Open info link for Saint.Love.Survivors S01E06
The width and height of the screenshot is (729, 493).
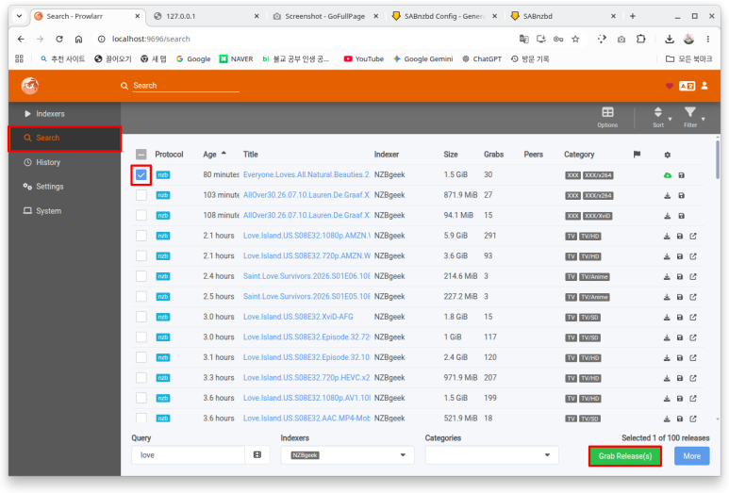click(x=693, y=276)
